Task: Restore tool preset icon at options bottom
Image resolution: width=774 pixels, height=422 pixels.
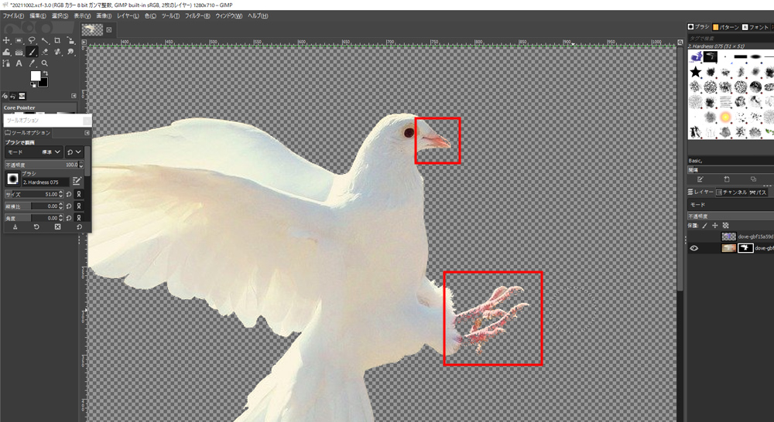Action: [36, 226]
